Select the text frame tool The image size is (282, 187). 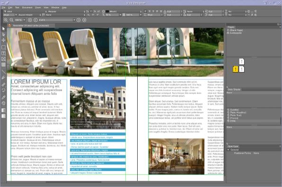click(x=3, y=53)
